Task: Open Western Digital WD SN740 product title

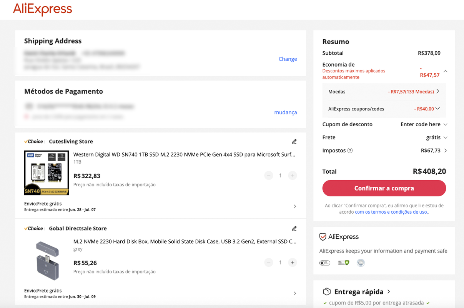Action: click(x=185, y=155)
